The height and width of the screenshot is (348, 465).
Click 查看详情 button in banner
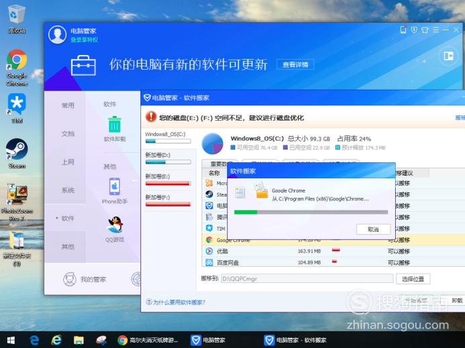295,64
